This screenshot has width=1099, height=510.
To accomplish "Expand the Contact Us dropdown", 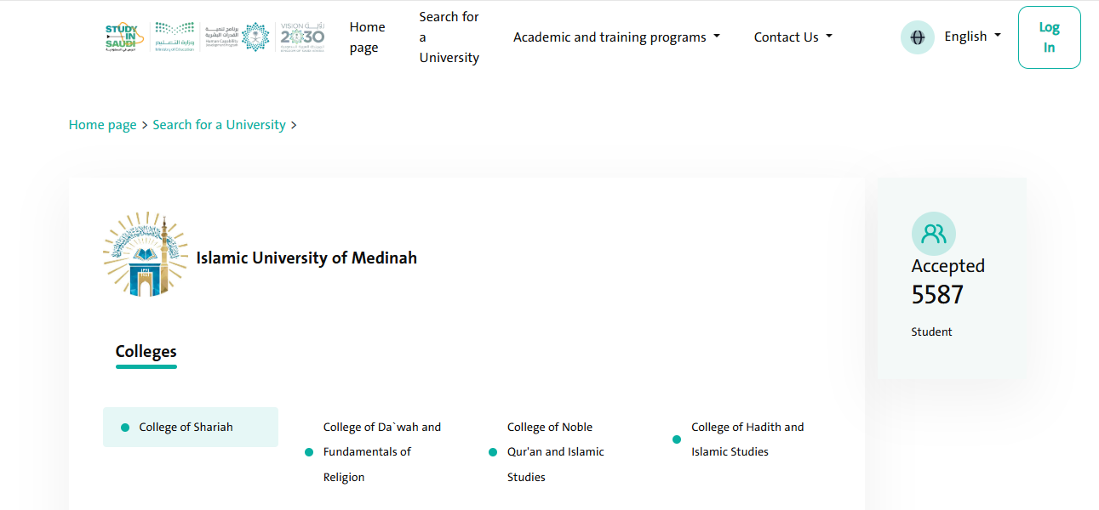I will [x=793, y=37].
